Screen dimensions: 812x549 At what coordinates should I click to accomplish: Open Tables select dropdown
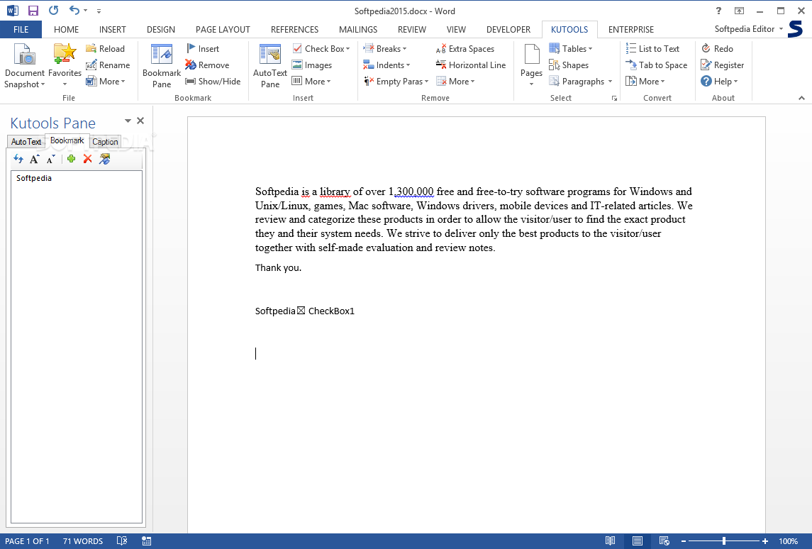570,49
